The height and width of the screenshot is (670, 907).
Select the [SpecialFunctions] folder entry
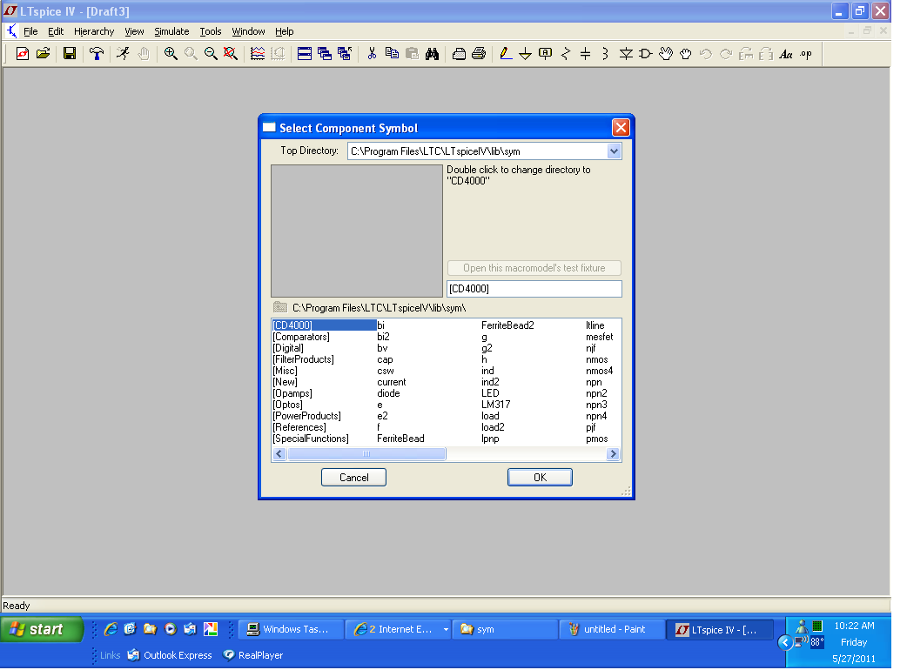point(311,439)
